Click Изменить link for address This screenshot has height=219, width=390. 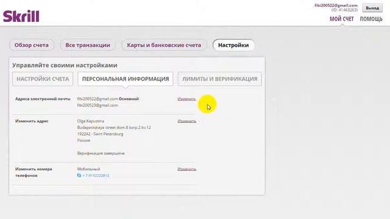187,121
